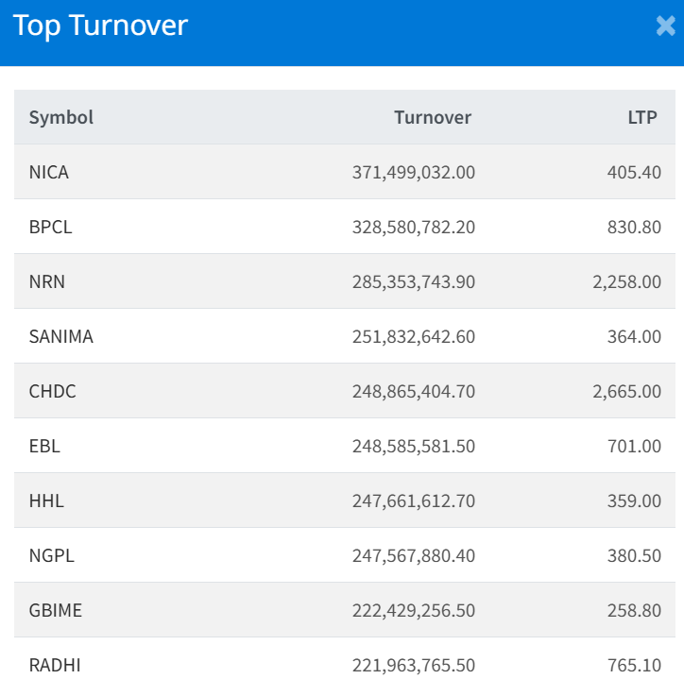Select the EBL symbol
The height and width of the screenshot is (679, 684).
tap(44, 446)
